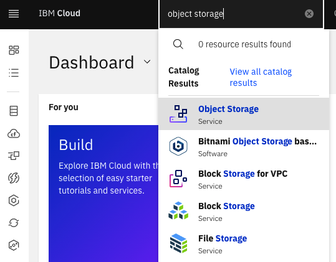The image size is (336, 262).
Task: Choose Block Storage for VPC result
Action: 244,179
